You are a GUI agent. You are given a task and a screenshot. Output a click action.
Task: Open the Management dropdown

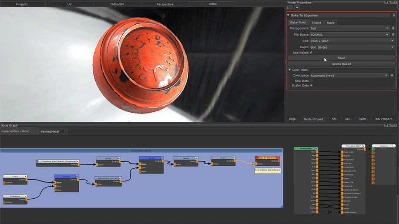[349, 28]
